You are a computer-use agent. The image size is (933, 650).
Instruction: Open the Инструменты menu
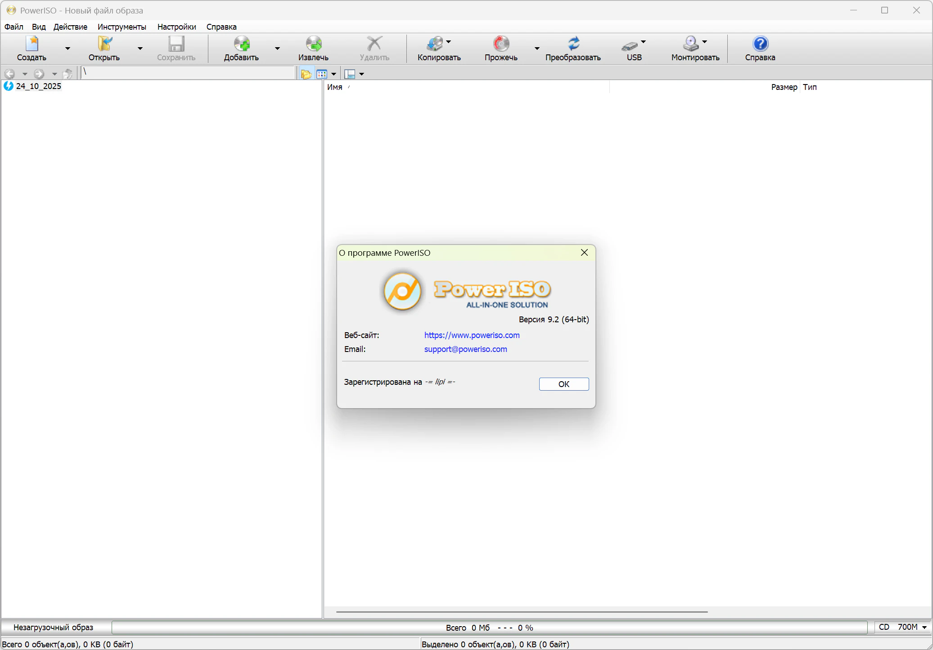(x=122, y=27)
